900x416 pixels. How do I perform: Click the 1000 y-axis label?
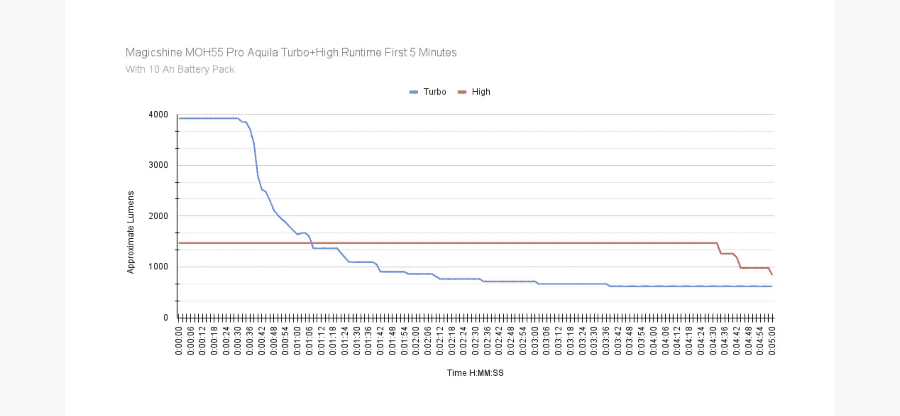point(158,267)
